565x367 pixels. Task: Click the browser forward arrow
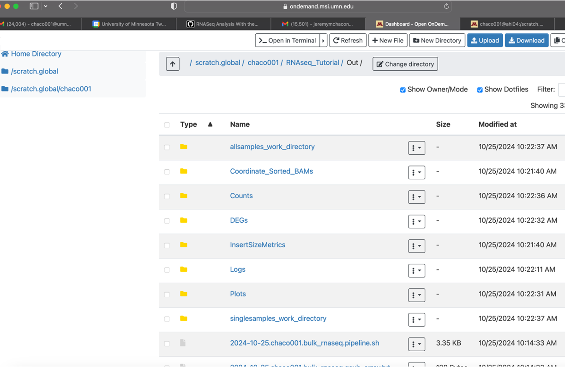pyautogui.click(x=76, y=6)
